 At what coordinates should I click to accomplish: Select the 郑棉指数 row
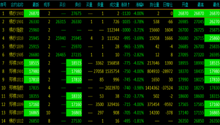click(110, 88)
